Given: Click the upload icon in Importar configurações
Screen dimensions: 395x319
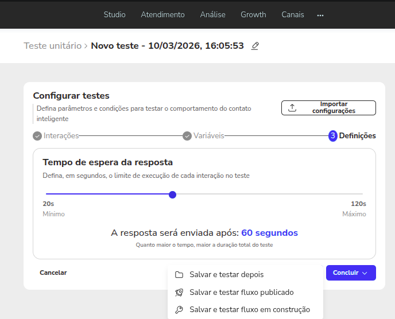Looking at the screenshot, I should [292, 108].
